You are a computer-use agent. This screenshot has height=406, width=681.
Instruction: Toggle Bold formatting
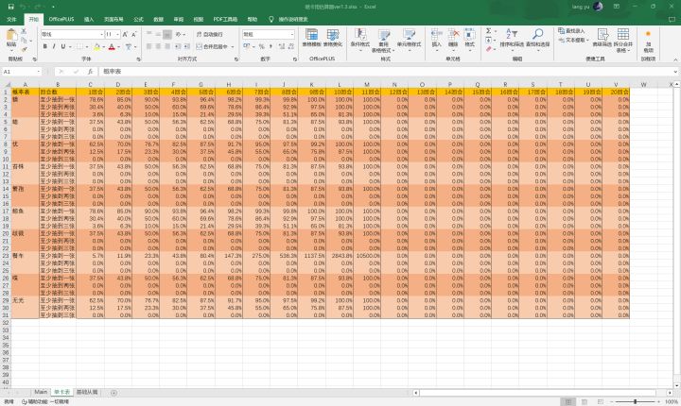(44, 45)
